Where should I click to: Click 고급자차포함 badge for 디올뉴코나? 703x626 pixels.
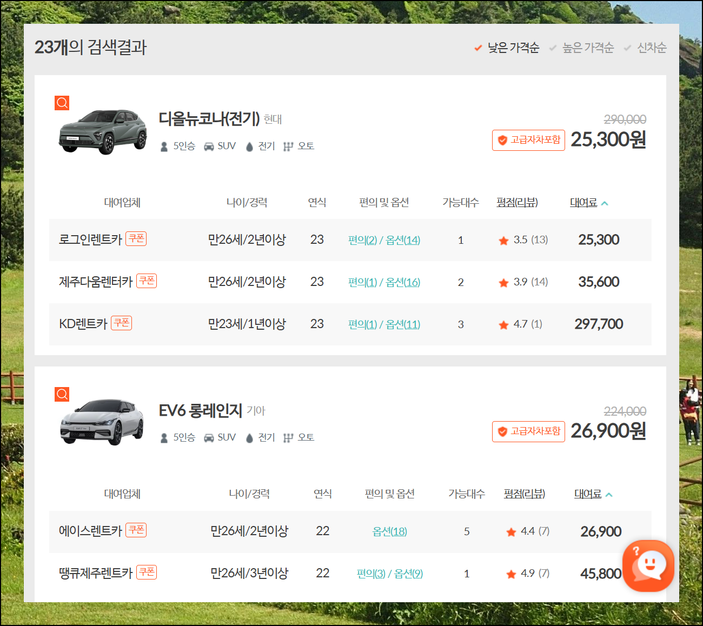click(x=528, y=140)
